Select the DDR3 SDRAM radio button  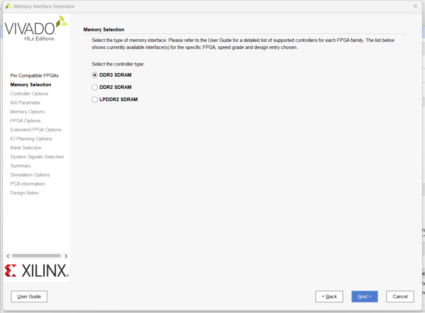click(x=95, y=75)
